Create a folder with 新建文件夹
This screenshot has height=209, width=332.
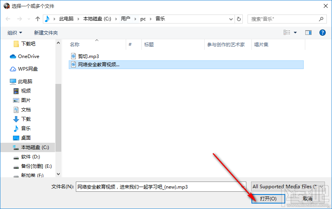point(46,33)
